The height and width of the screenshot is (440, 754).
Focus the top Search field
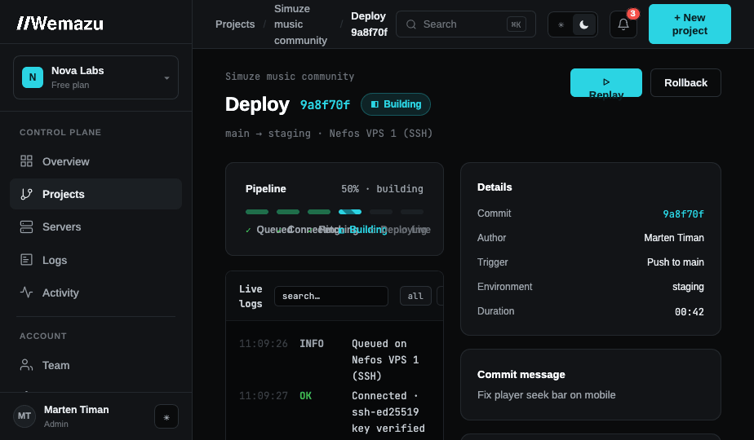point(465,24)
